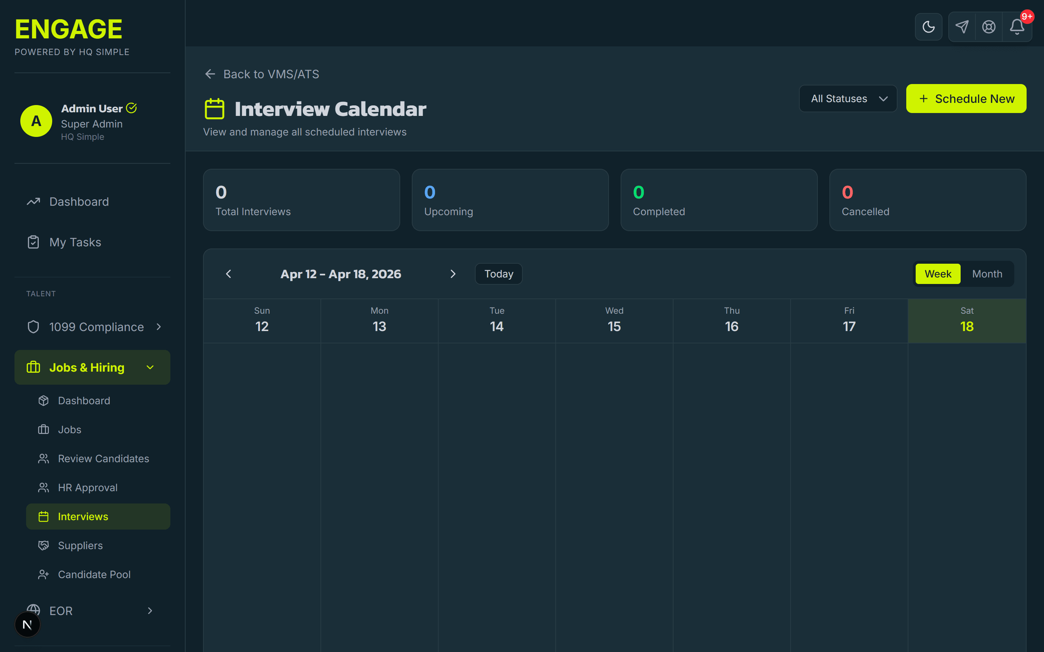Click the briefcase icon beside Jobs
The image size is (1044, 652).
[x=43, y=430]
